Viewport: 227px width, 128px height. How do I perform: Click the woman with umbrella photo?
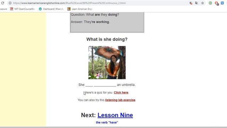point(107,63)
